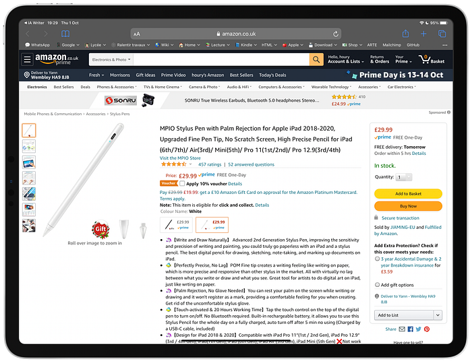Reload the amazon.co.uk page

[336, 34]
